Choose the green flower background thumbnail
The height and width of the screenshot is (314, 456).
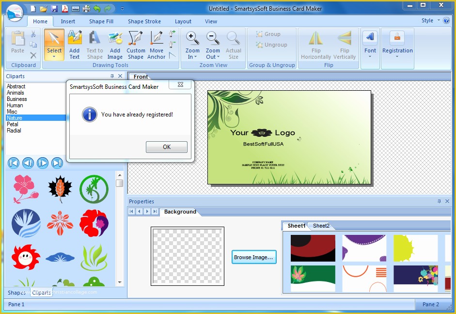click(313, 278)
